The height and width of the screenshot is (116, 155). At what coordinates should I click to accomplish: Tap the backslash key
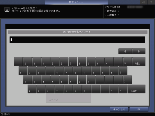point(123,89)
